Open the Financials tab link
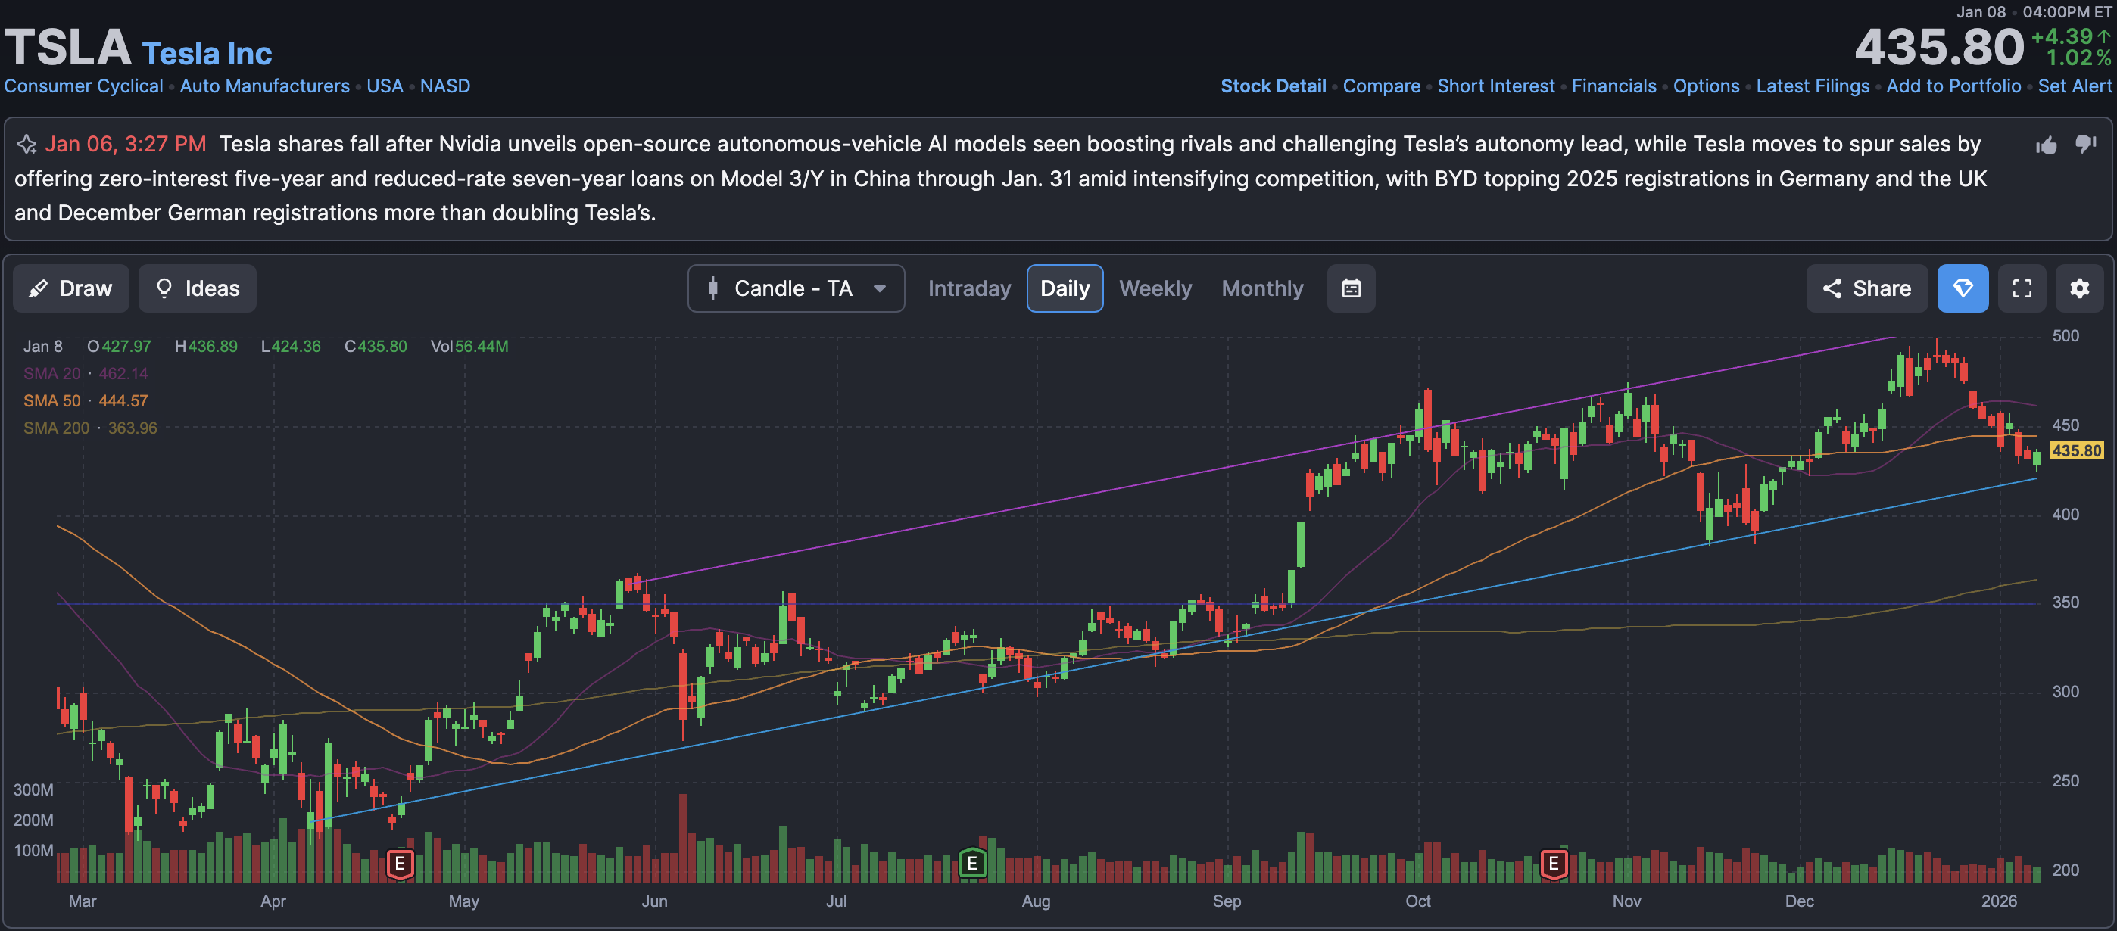 [1613, 86]
